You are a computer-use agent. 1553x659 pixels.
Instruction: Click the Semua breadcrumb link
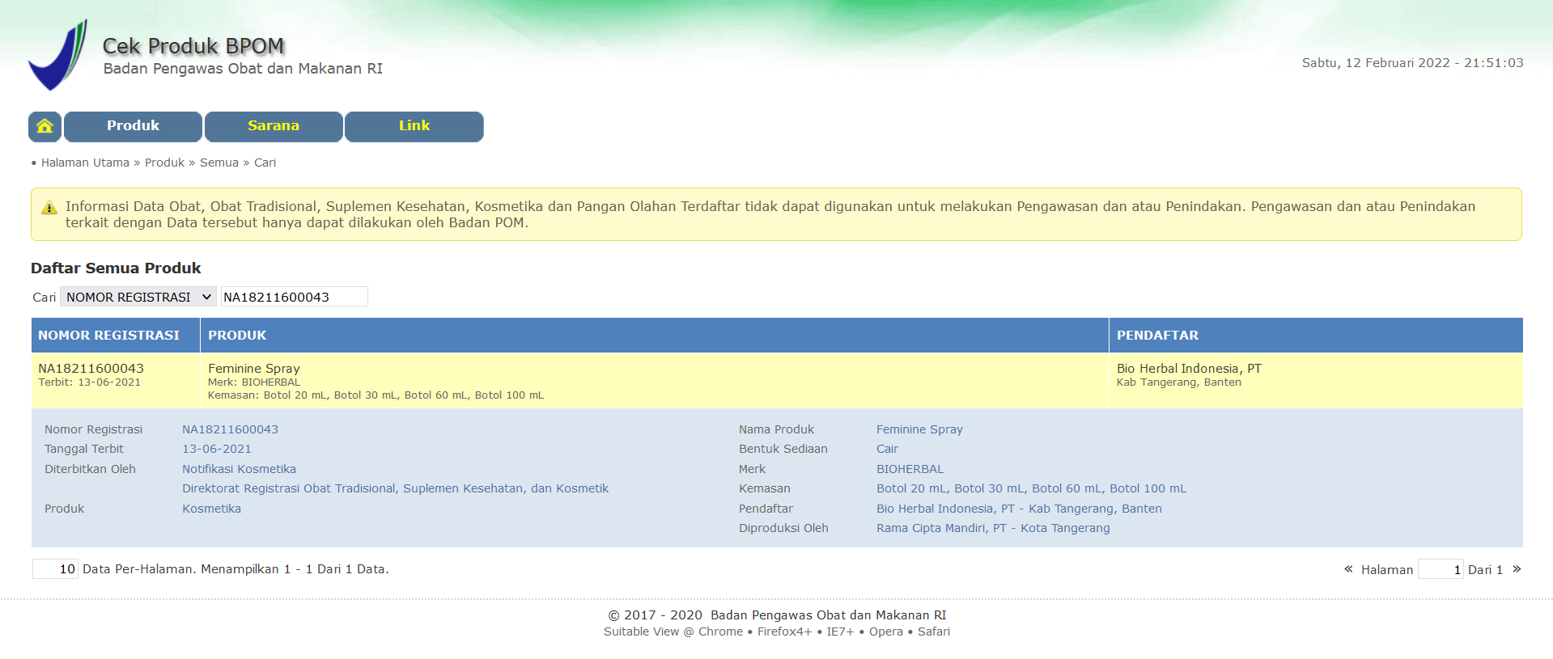click(219, 163)
